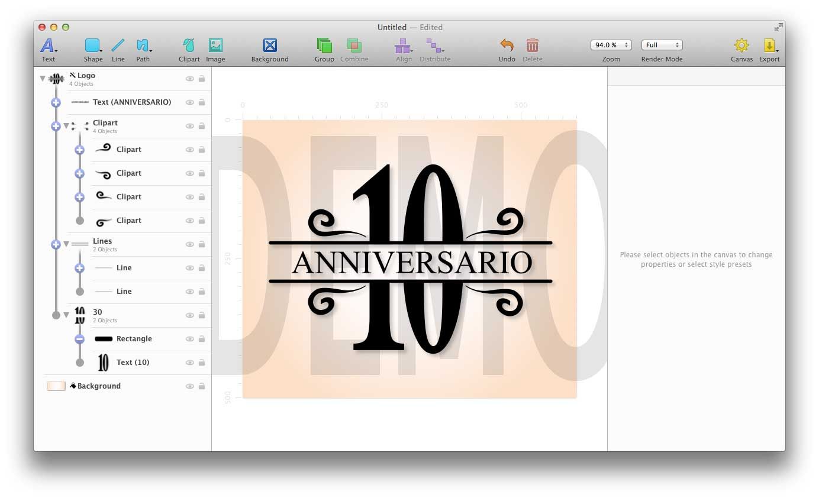Lock the 30 group layer
This screenshot has height=498, width=819.
click(x=202, y=315)
